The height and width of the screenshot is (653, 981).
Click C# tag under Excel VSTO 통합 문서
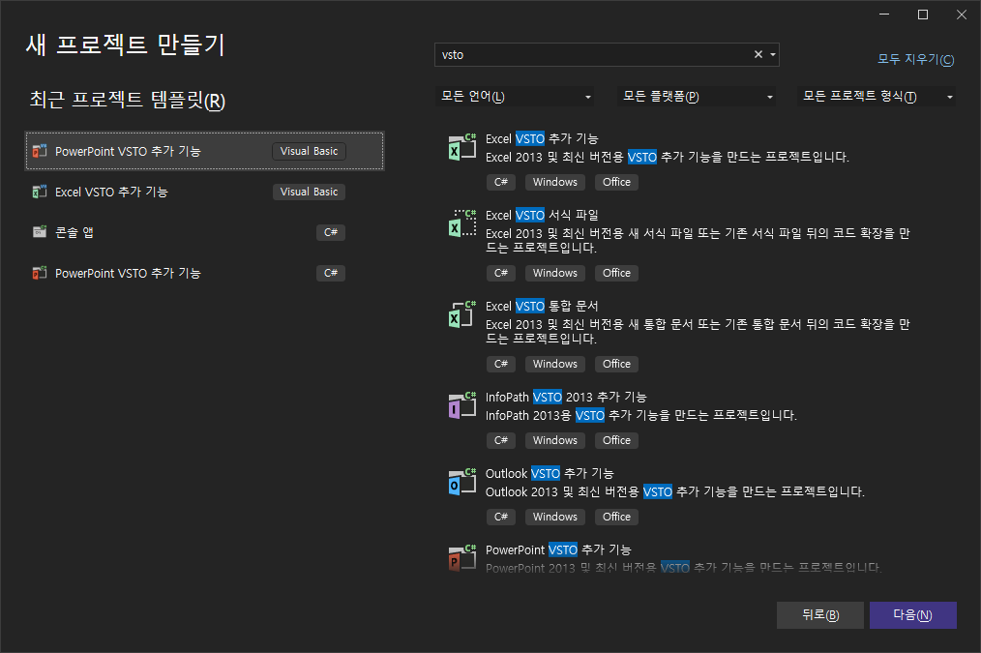(x=501, y=364)
